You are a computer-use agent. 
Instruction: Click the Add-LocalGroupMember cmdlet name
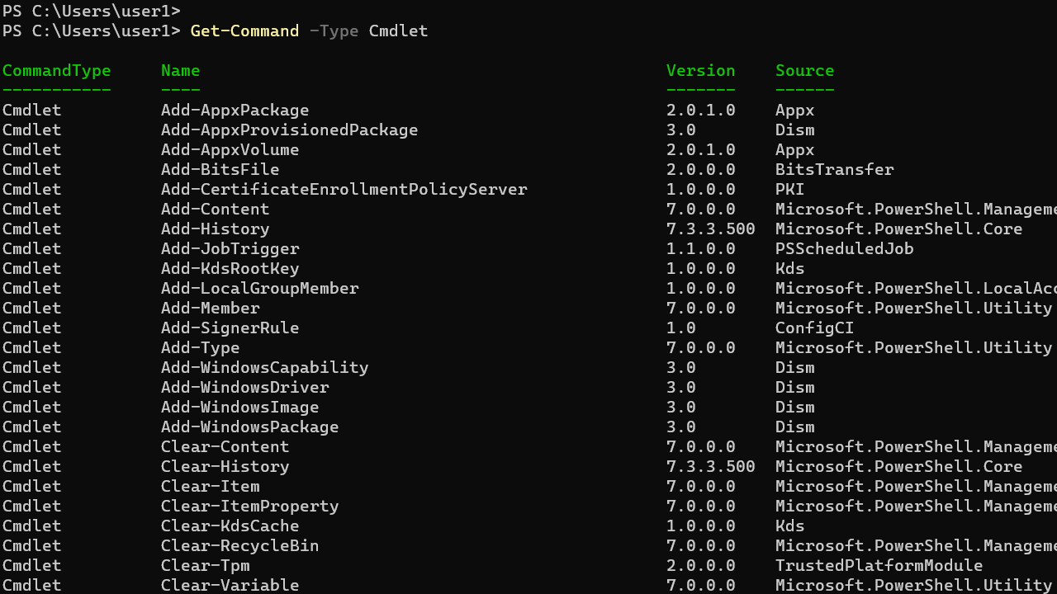click(259, 288)
